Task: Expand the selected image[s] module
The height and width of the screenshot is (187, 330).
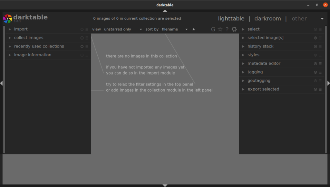Action: tap(243, 38)
